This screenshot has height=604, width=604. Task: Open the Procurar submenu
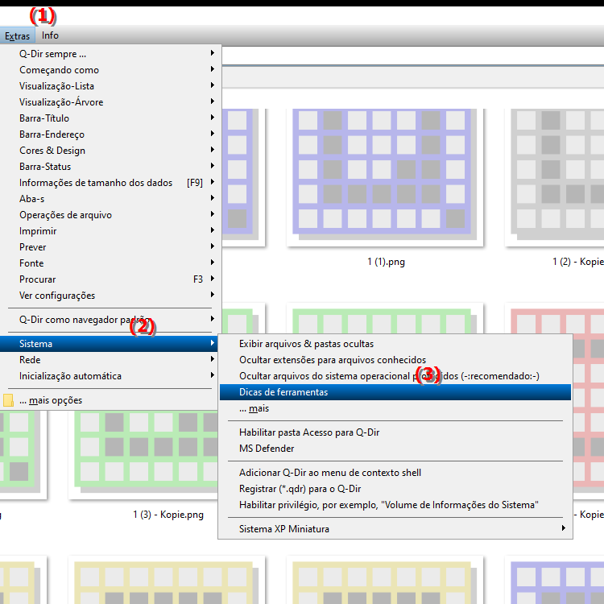click(x=110, y=279)
